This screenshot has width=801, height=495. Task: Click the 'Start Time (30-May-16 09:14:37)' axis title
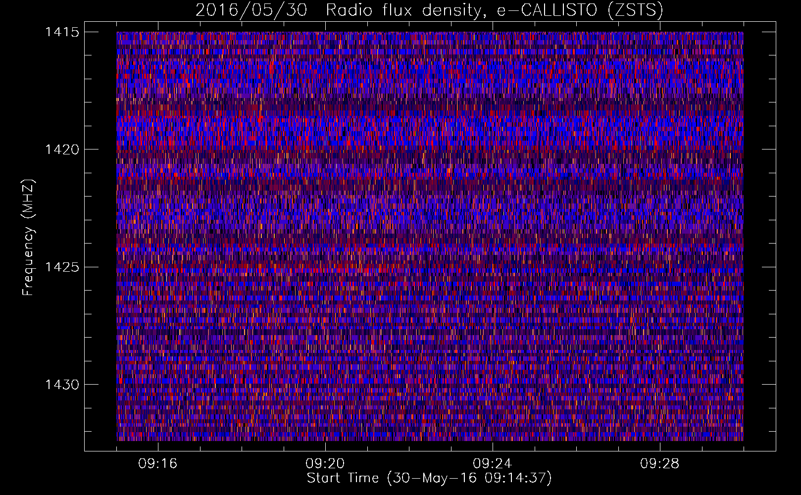click(429, 478)
